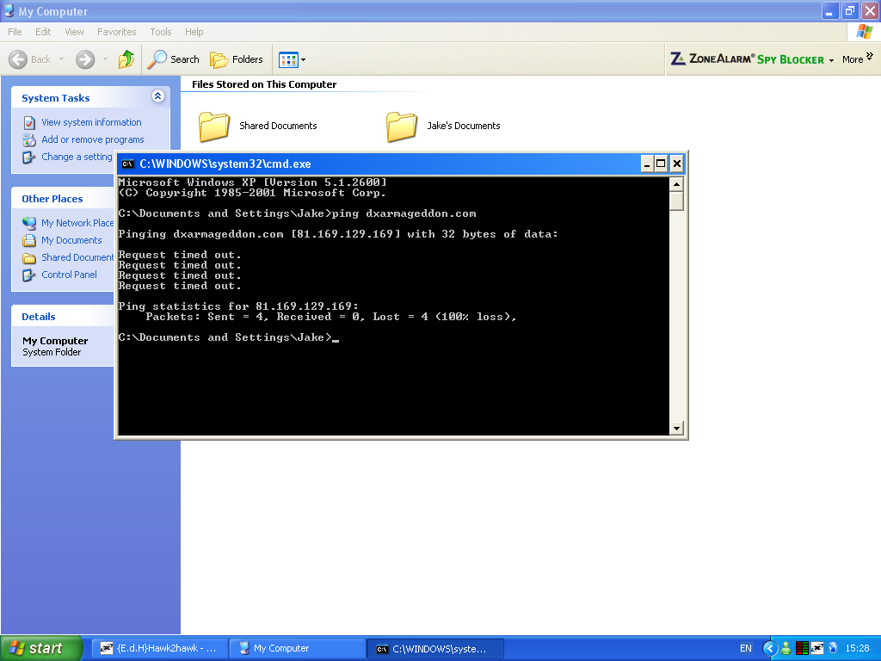Close the cmd.exe window
881x661 pixels.
click(676, 164)
